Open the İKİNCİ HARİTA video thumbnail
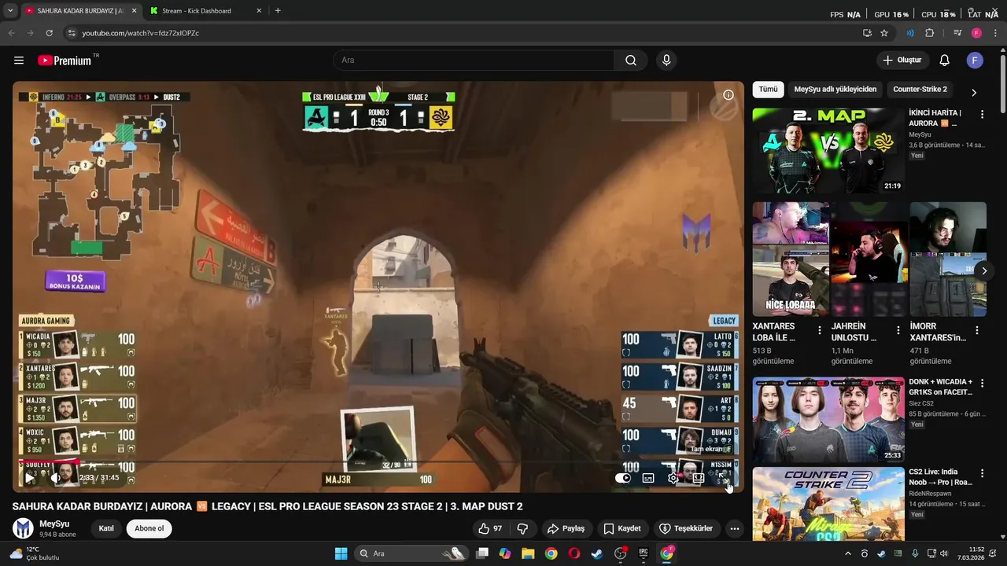This screenshot has width=1007, height=566. (x=828, y=150)
